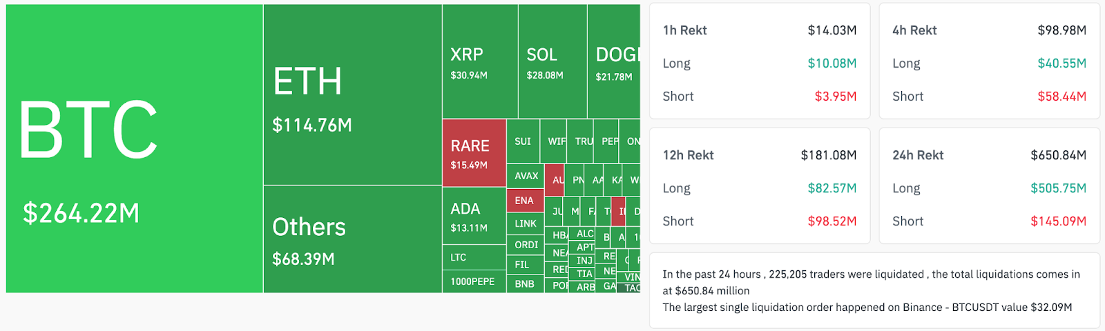Image resolution: width=1105 pixels, height=331 pixels.
Task: Select the ADA $13.11M tile
Action: tap(474, 216)
